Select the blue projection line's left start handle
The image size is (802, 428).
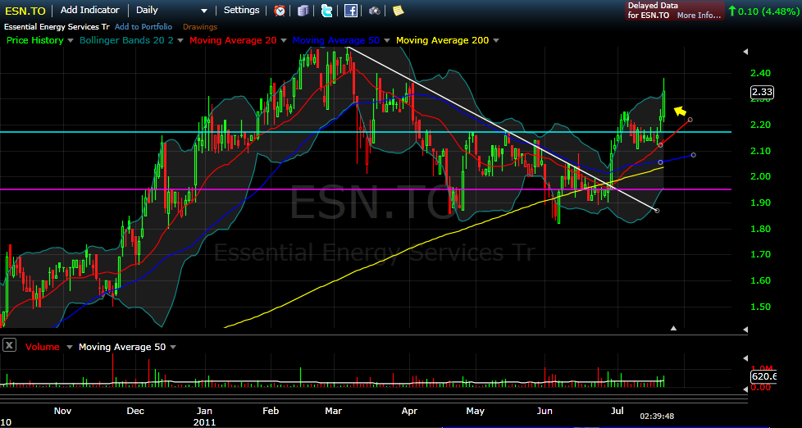click(660, 162)
